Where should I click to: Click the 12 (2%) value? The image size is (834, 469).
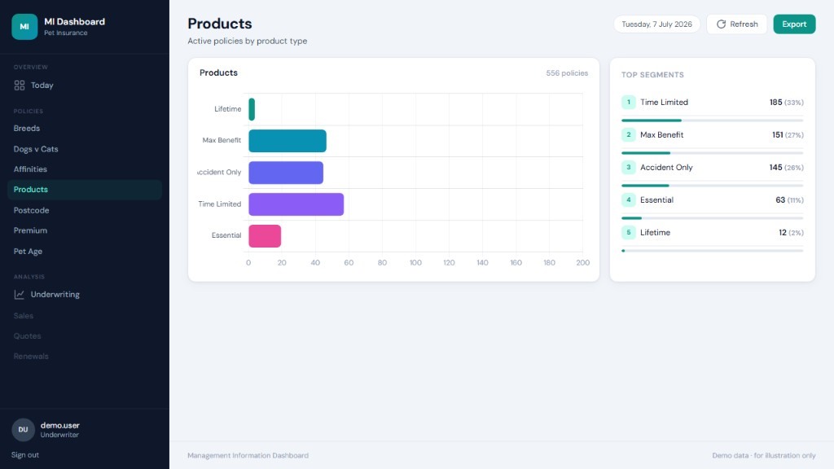pos(792,232)
